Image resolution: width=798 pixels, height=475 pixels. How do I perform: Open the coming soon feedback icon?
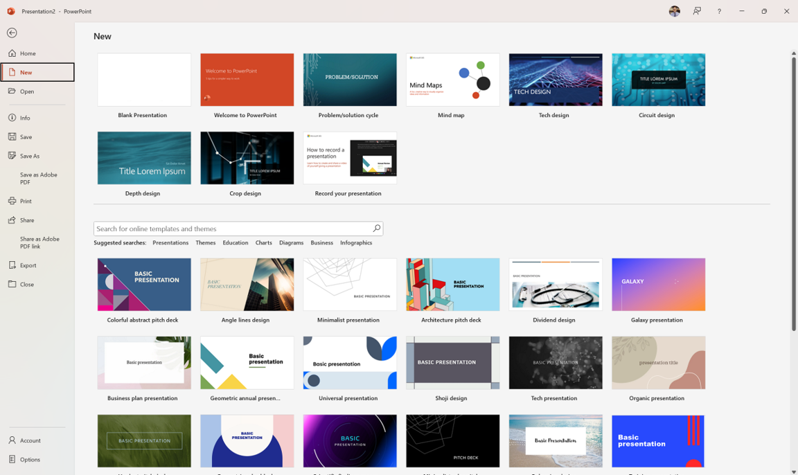697,11
